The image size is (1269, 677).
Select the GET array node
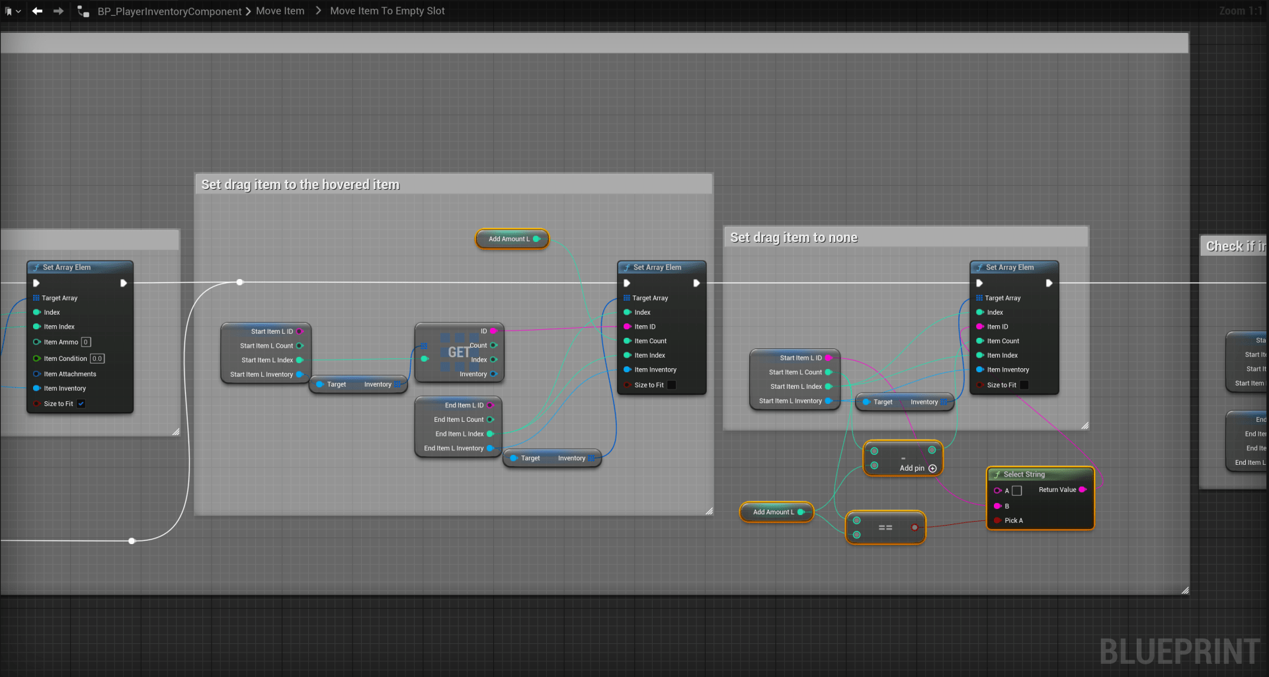(459, 352)
